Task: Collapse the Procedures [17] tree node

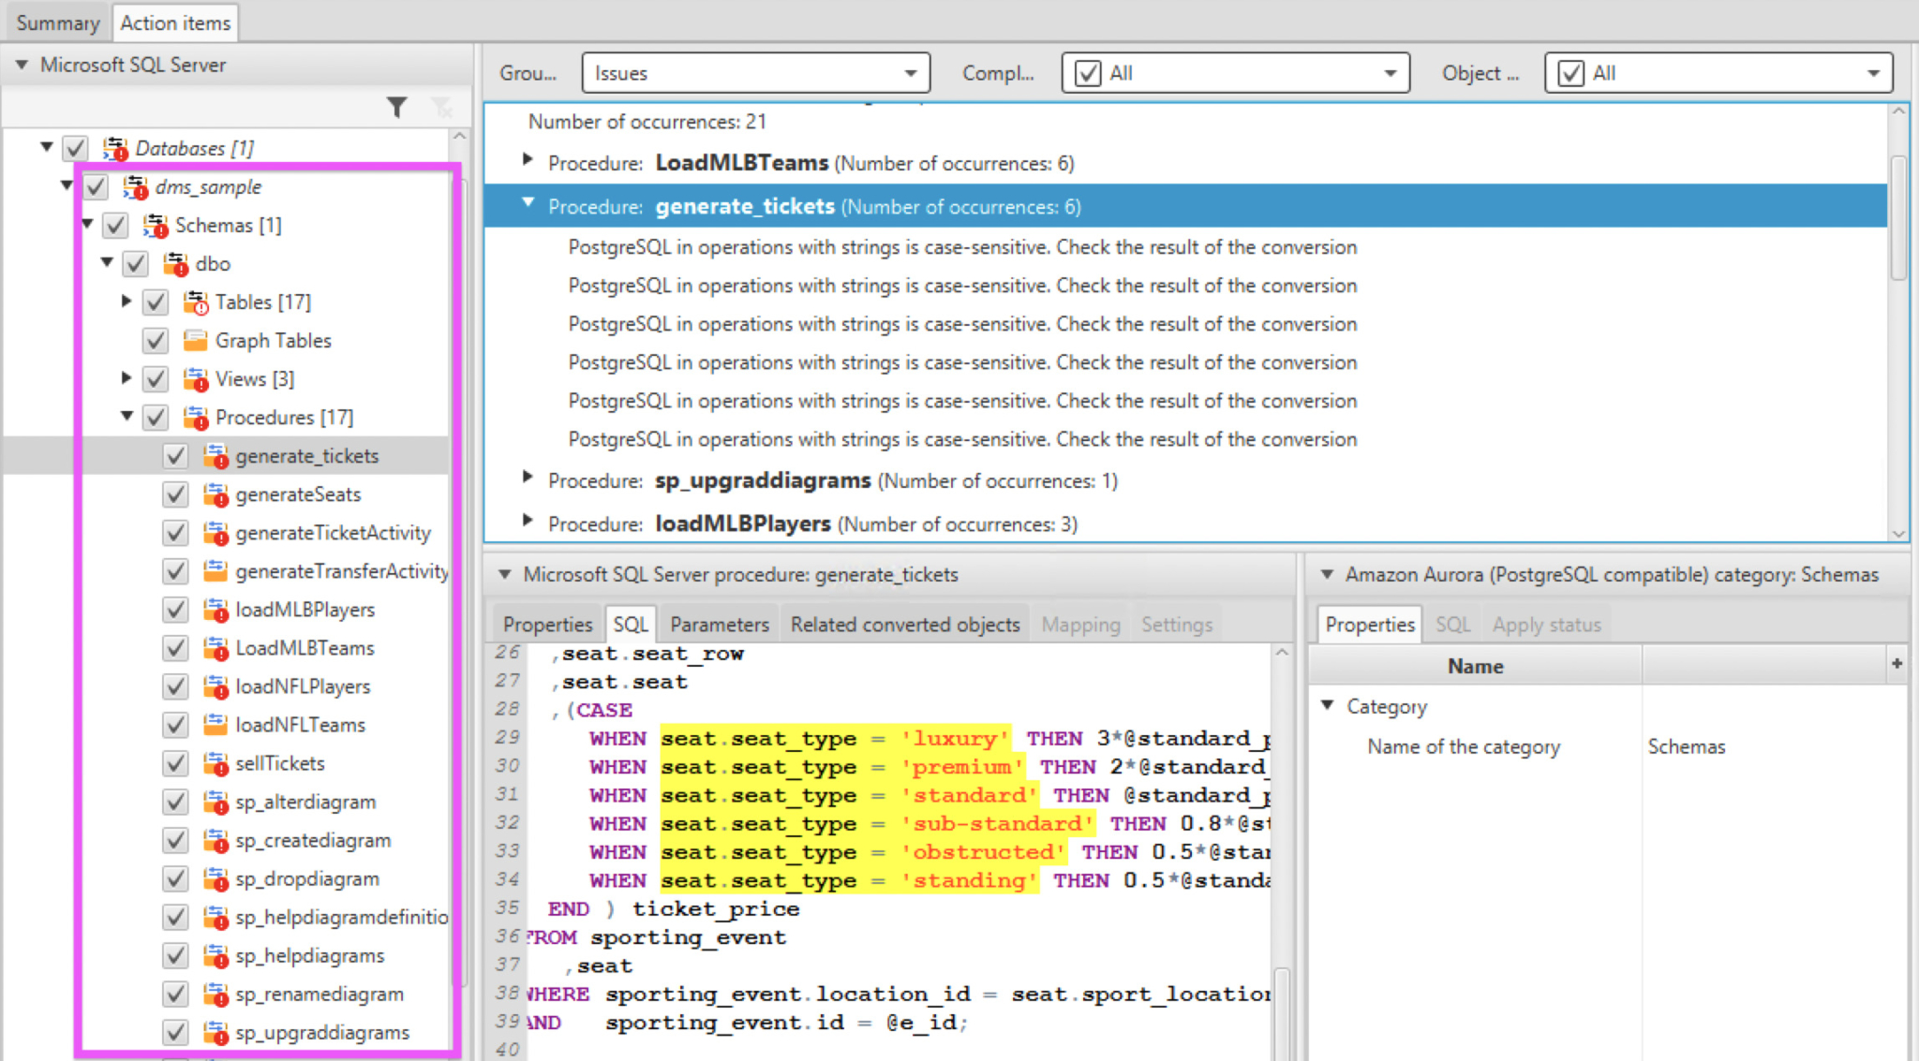Action: pyautogui.click(x=126, y=417)
